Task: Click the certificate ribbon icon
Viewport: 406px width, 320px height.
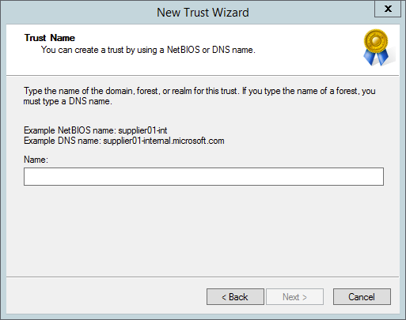Action: pos(378,47)
